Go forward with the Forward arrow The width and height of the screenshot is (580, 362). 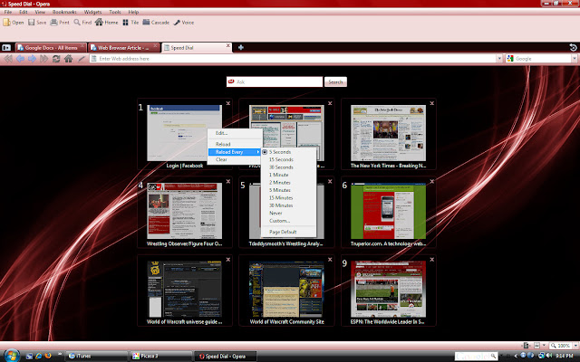point(33,59)
